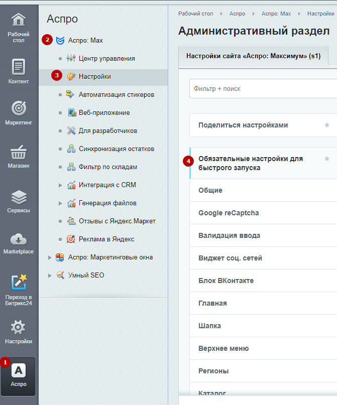Expand the Генерация файлов node
This screenshot has width=337, height=405.
tap(60, 203)
